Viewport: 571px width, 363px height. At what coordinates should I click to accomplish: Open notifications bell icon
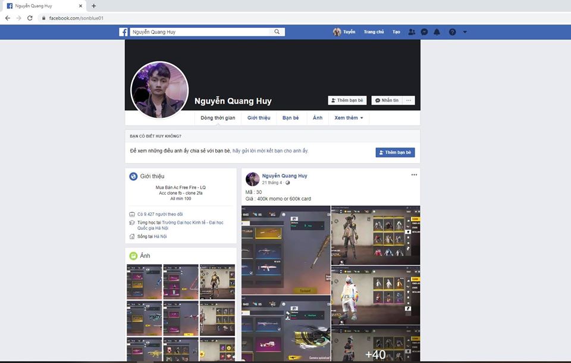[437, 32]
